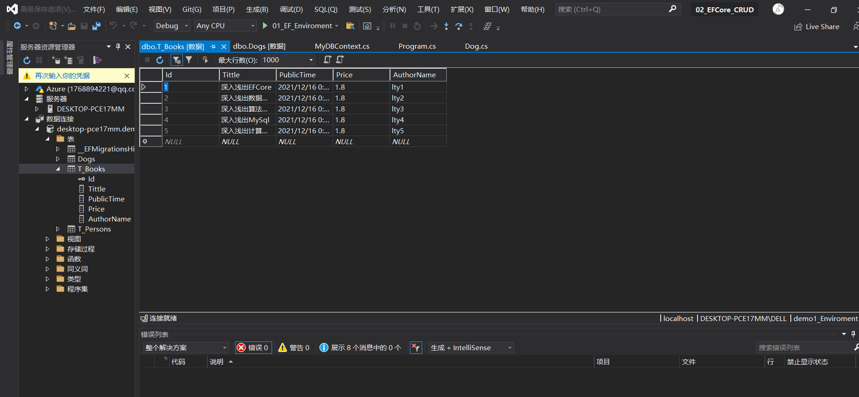Expand the Azure account node

point(26,89)
